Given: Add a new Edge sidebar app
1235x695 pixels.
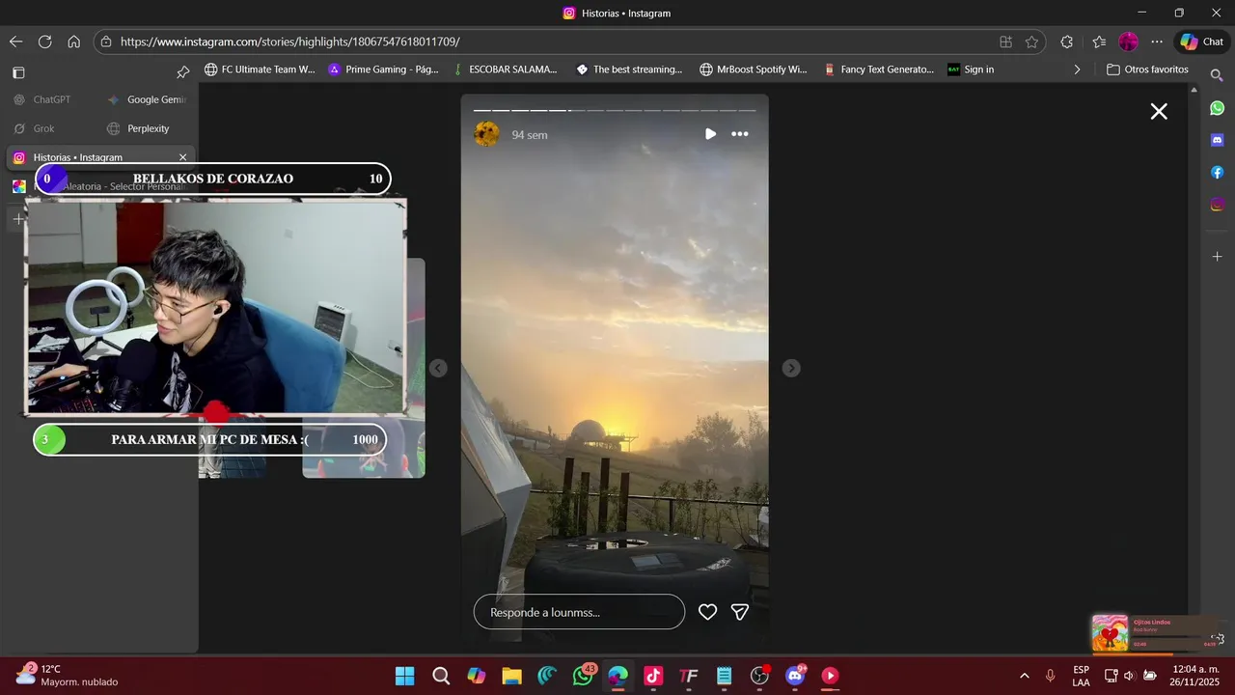Looking at the screenshot, I should (x=1218, y=257).
